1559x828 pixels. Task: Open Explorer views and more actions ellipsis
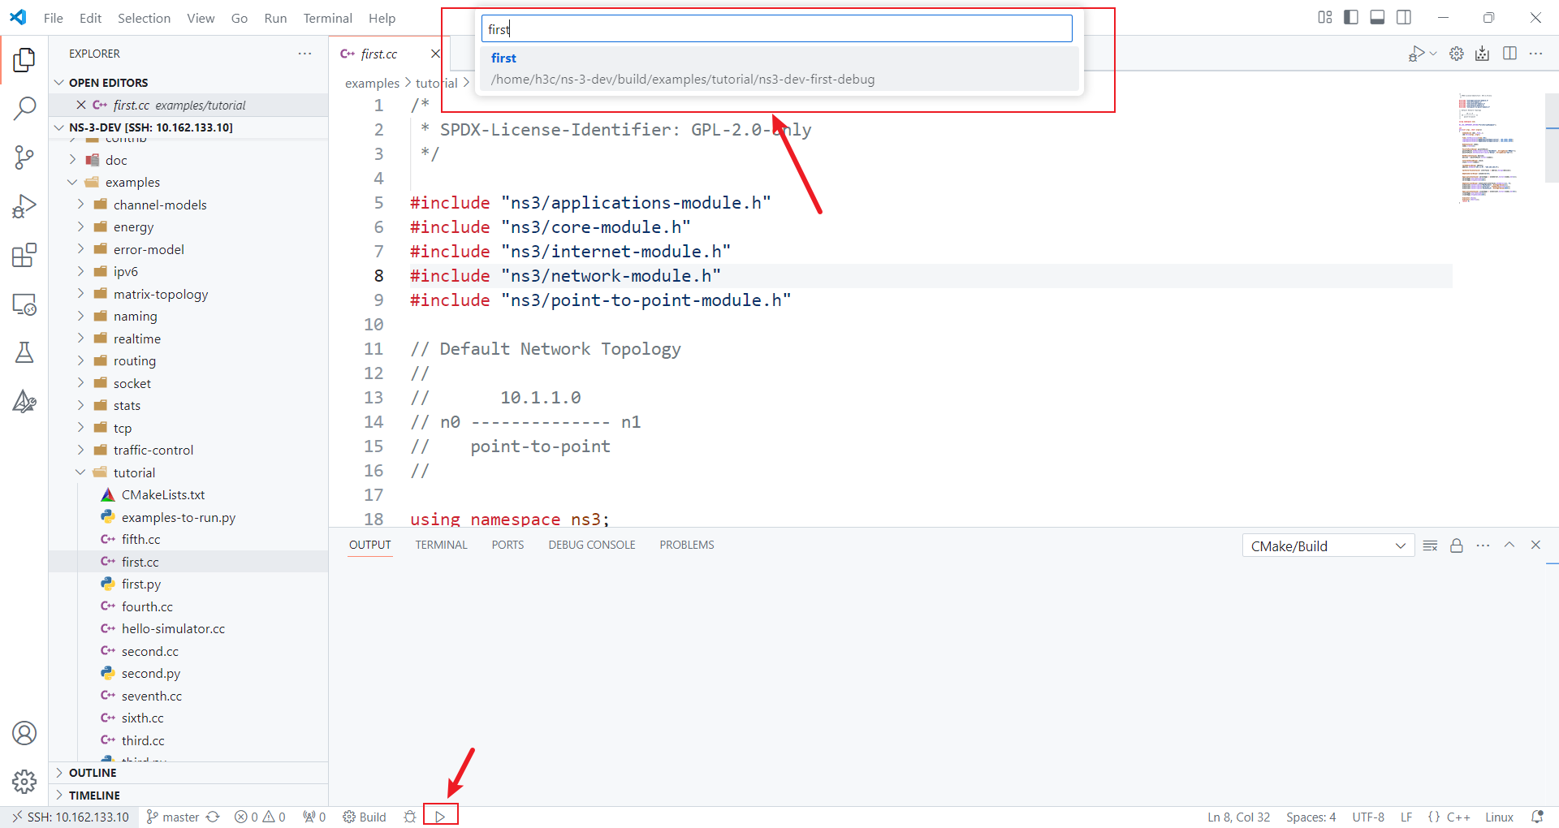pos(304,54)
